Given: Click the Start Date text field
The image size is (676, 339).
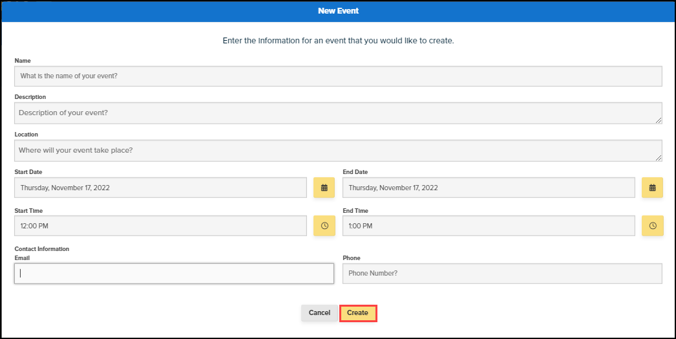Looking at the screenshot, I should (160, 188).
